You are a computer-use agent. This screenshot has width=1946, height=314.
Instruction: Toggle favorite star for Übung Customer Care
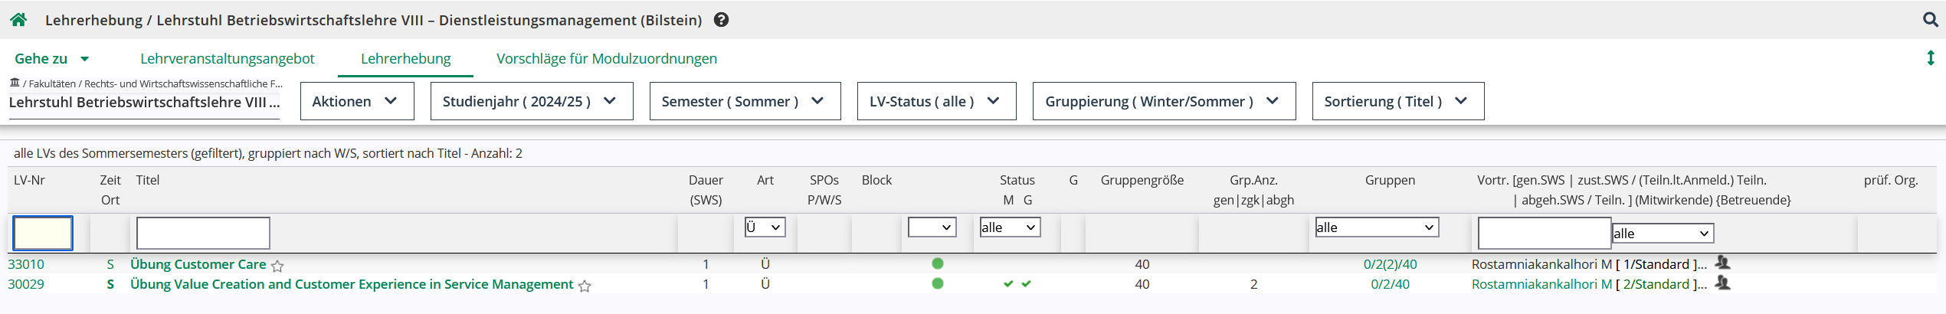(277, 266)
